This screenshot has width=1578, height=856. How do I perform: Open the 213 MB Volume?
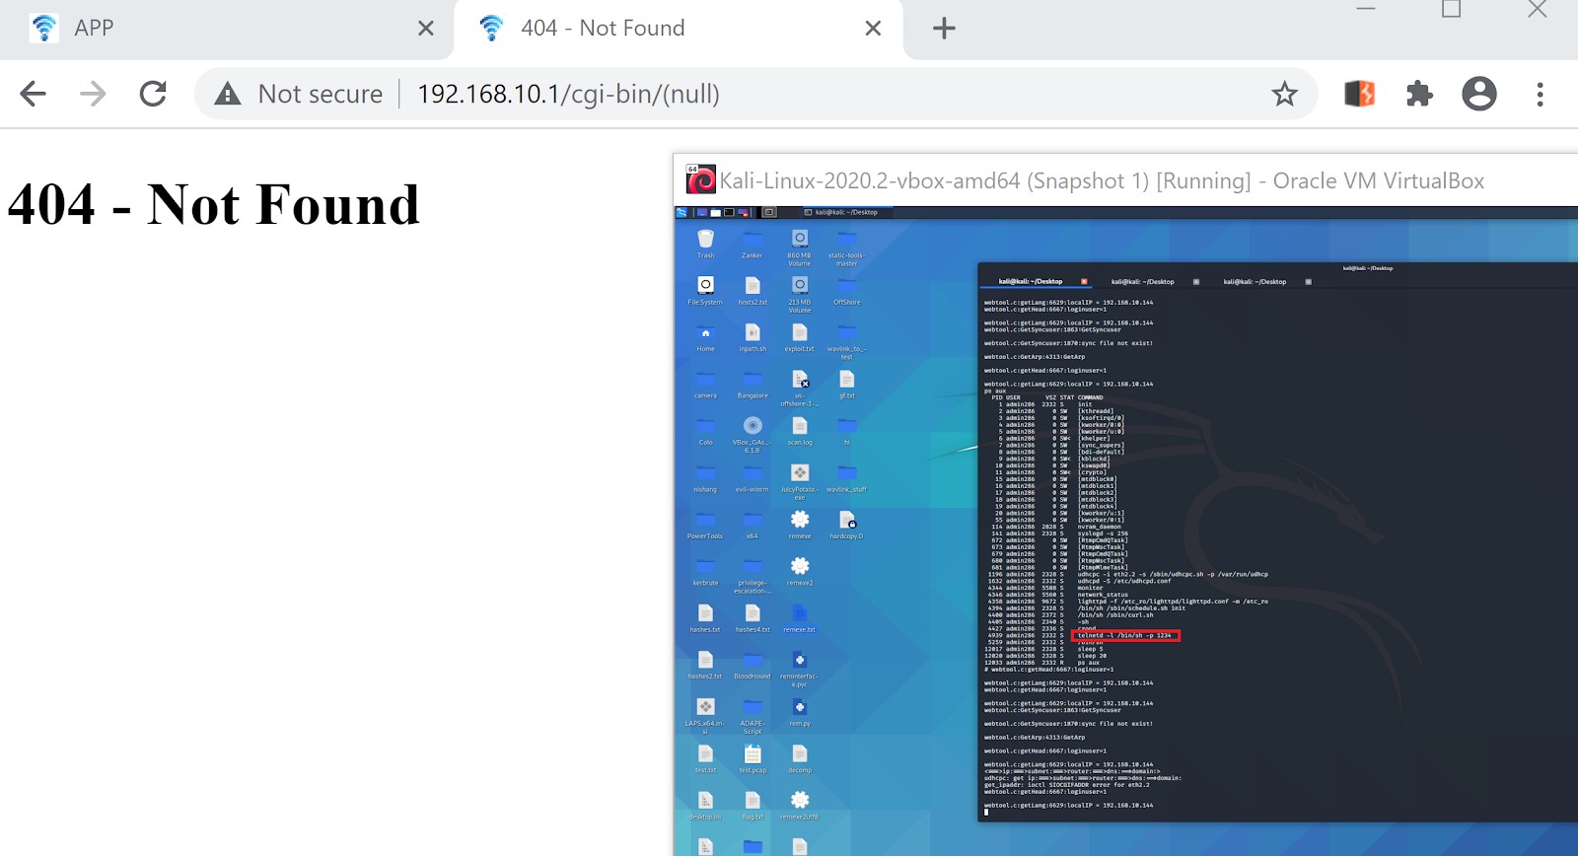pos(800,294)
